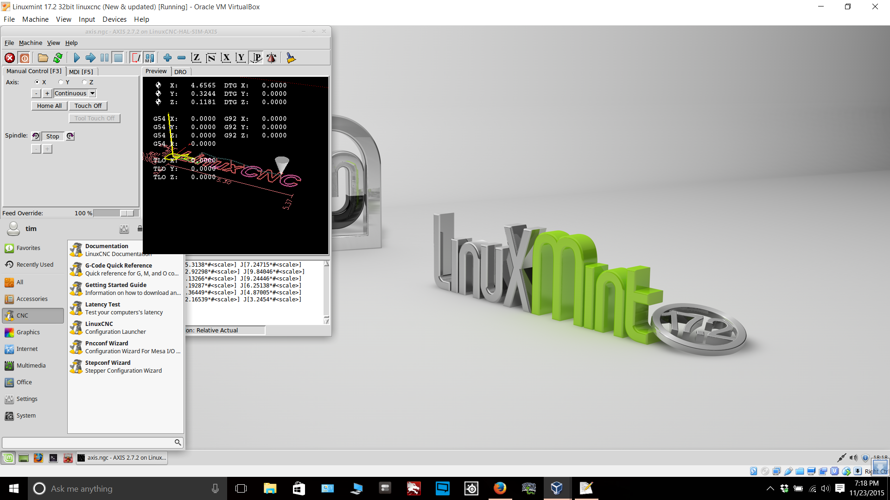Click the Touch Off button
The image size is (890, 500).
point(88,106)
